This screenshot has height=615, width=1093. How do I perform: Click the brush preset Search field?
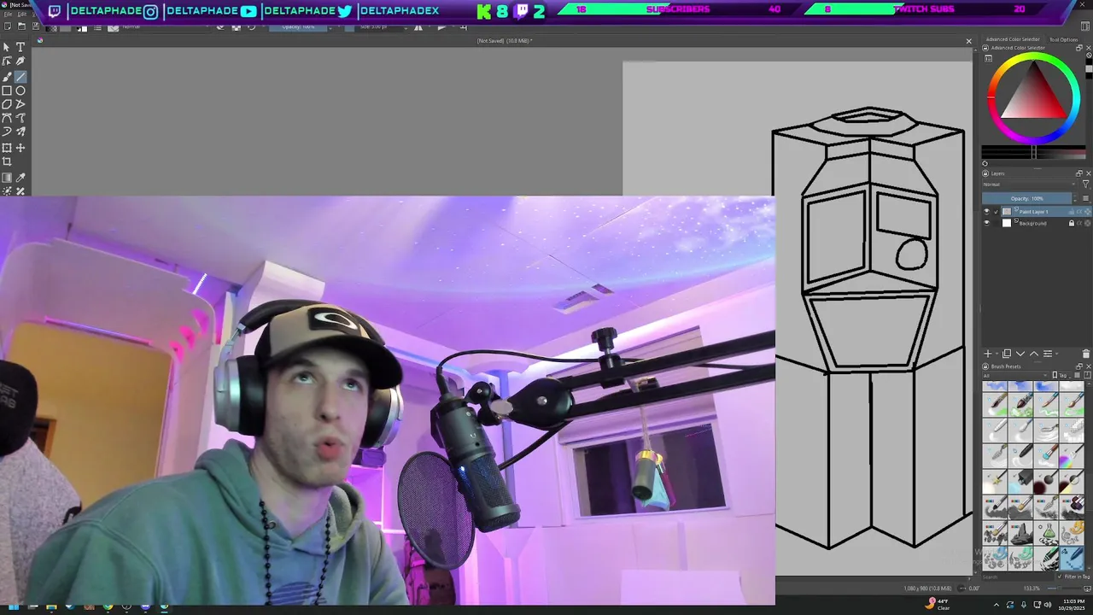point(1017,577)
